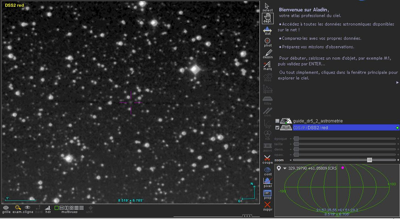Screen dimensions: 400x219
Task: Click the zoom plus button
Action: 398,160
